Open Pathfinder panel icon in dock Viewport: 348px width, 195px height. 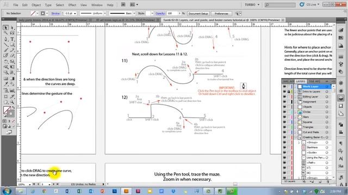[x=341, y=125]
